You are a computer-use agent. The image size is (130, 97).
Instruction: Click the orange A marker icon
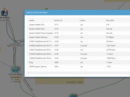point(5,9)
